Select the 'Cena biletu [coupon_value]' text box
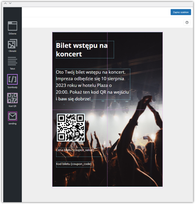Viewport: 195px width, 204px height. [80, 152]
